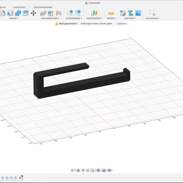Select the window selection tool above AUSWÄHLEN
183x183 pixels.
[152, 13]
